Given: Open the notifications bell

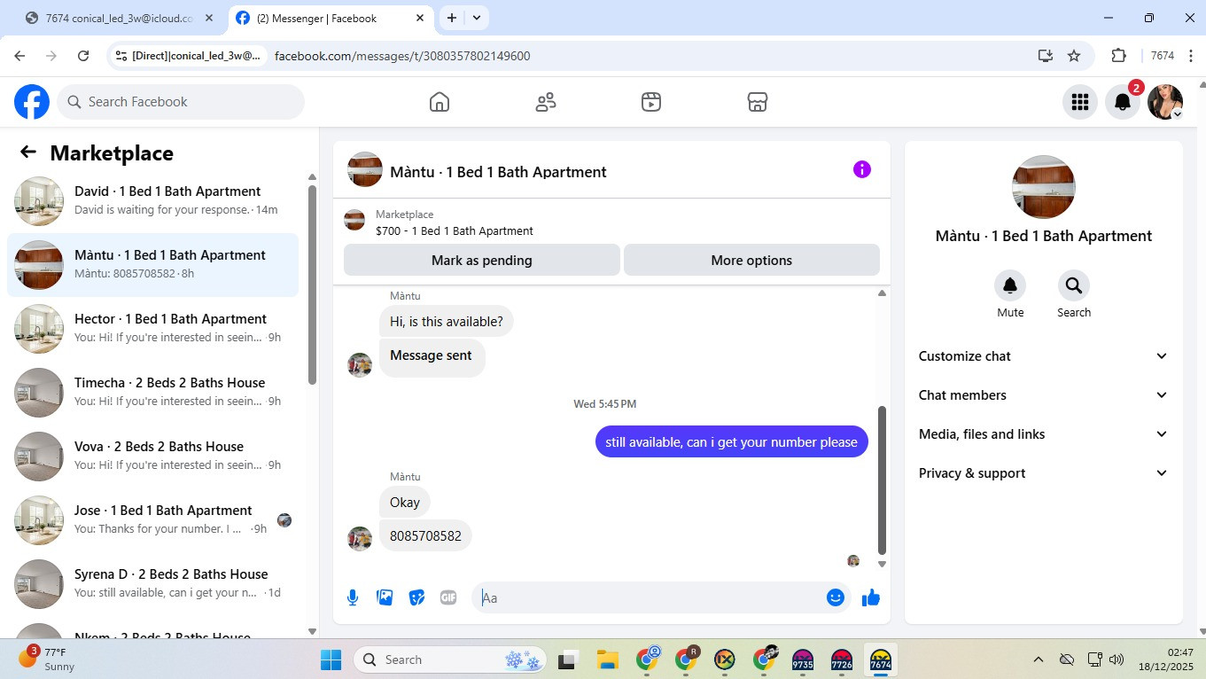Looking at the screenshot, I should point(1123,102).
